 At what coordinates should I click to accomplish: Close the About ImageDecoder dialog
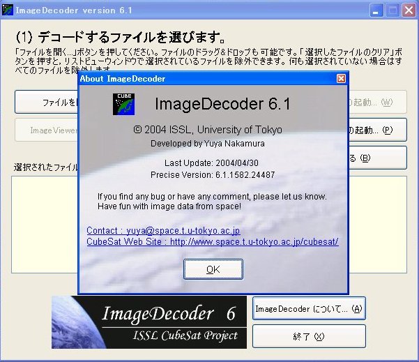click(341, 79)
